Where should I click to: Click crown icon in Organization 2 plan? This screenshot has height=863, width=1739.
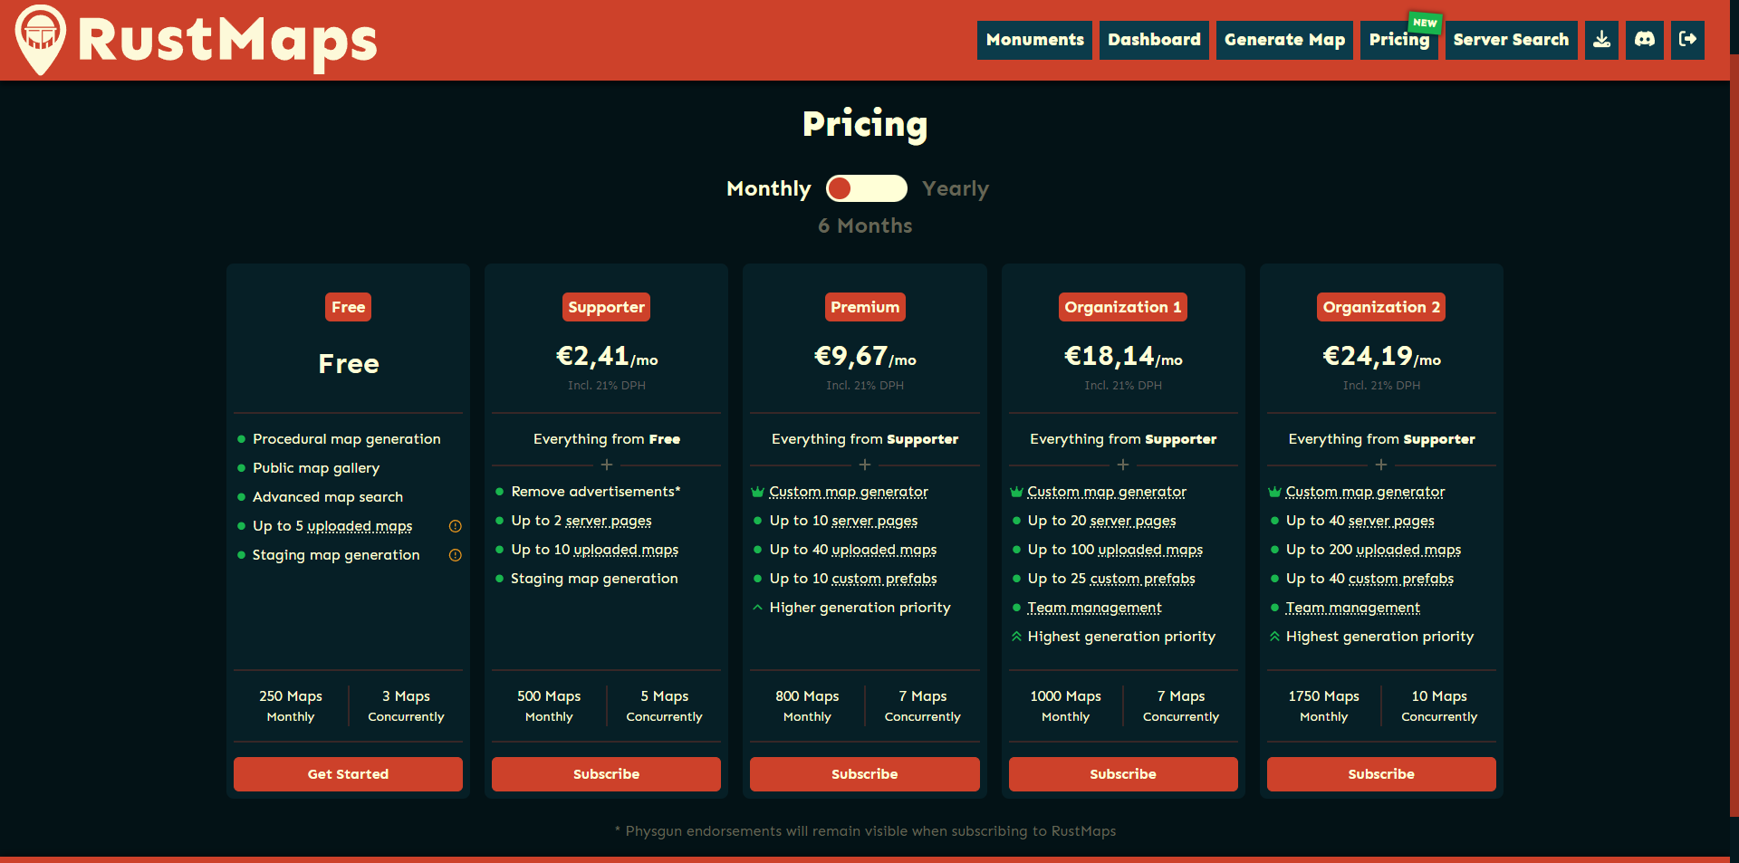click(x=1274, y=493)
